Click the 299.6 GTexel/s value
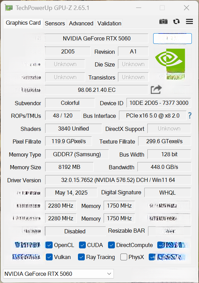Viewport: 199px width, 283px height. coord(164,141)
